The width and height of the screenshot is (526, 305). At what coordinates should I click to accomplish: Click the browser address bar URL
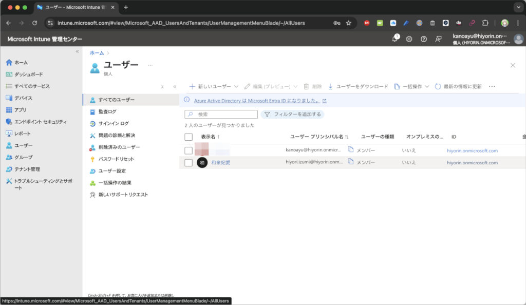coord(181,23)
